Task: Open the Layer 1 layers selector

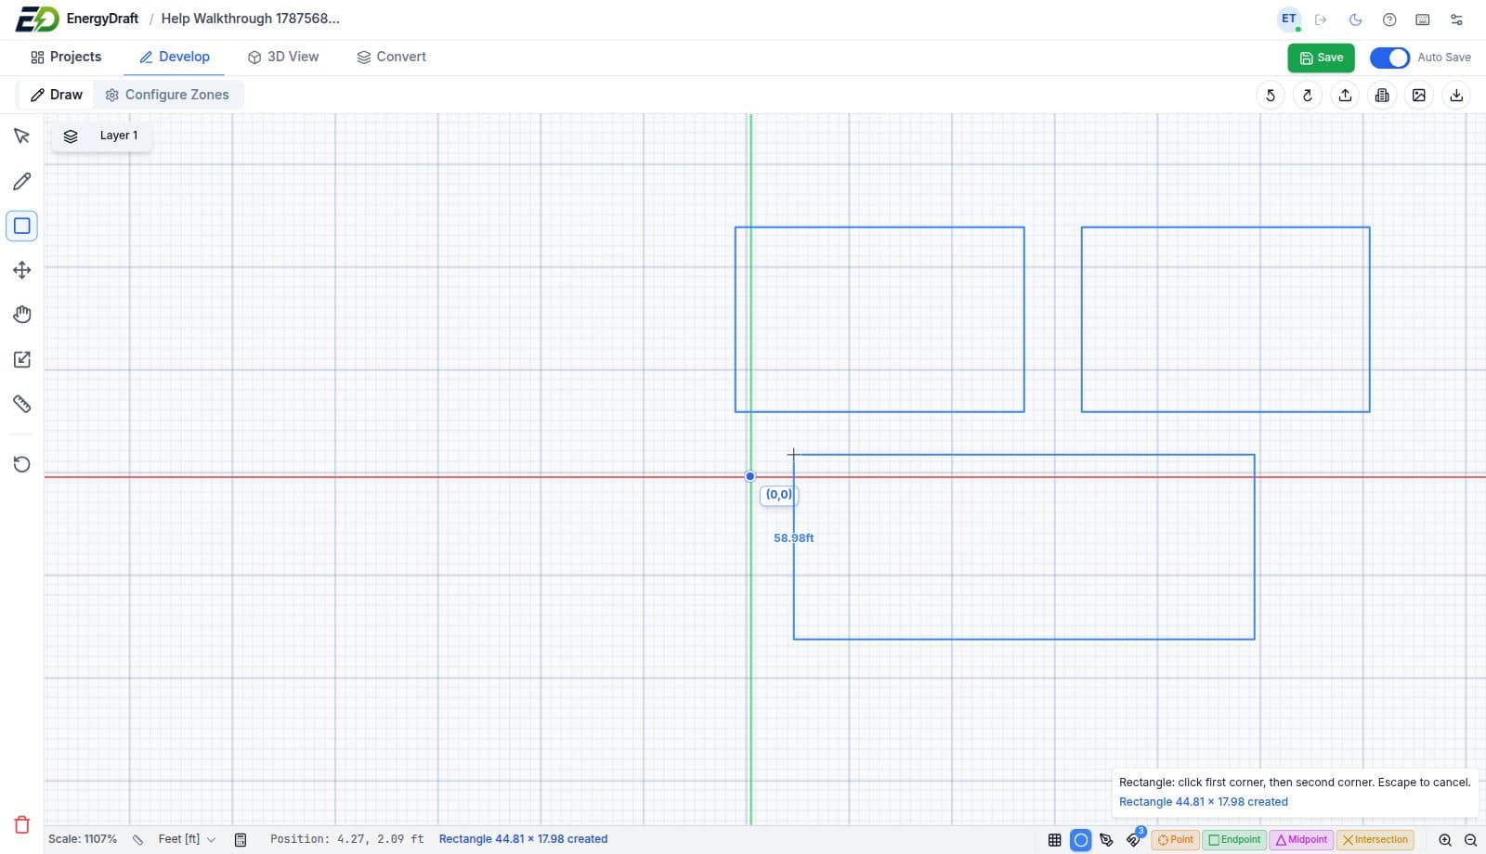Action: pyautogui.click(x=101, y=136)
